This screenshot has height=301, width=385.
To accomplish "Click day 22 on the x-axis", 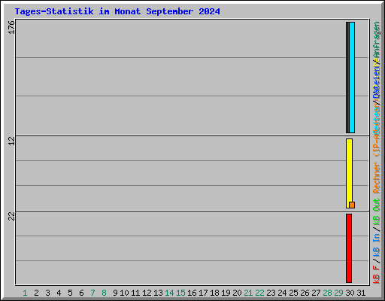I will (259, 293).
